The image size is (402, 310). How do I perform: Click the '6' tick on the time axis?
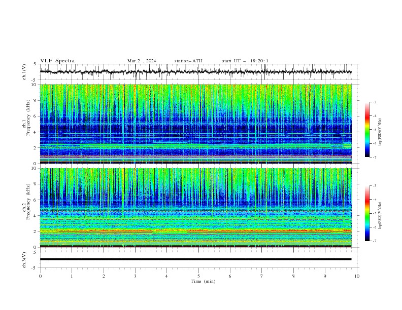(x=230, y=276)
